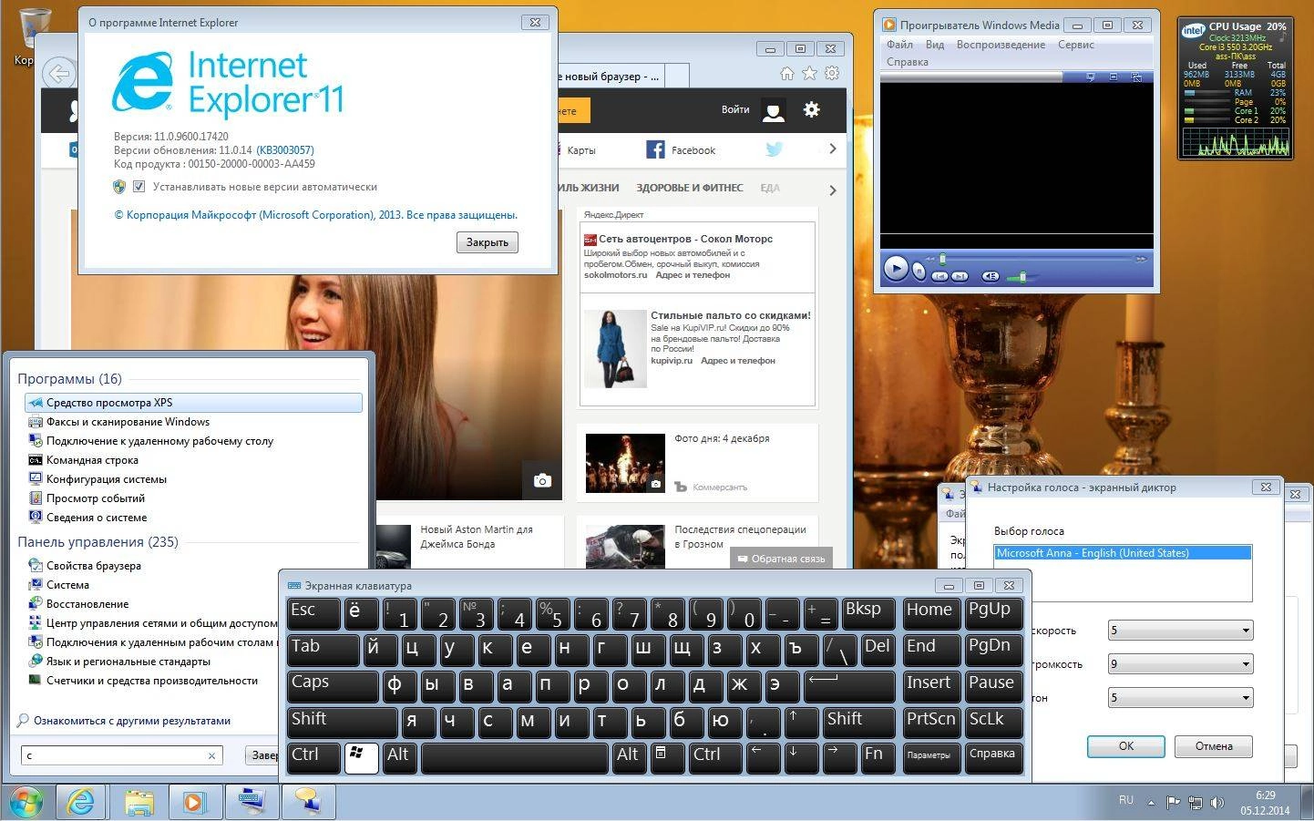Screen dimensions: 1314x821
Task: Open Файл menu in Media Player
Action: 899,45
